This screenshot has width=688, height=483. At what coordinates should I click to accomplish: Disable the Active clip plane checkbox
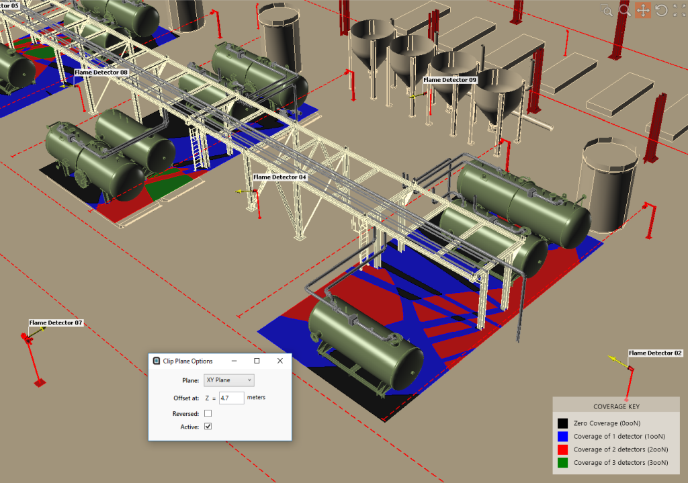point(208,427)
